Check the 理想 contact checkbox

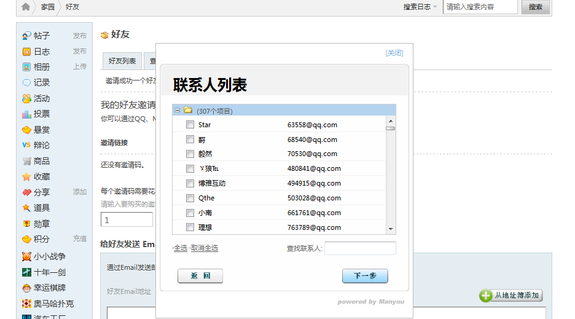190,227
